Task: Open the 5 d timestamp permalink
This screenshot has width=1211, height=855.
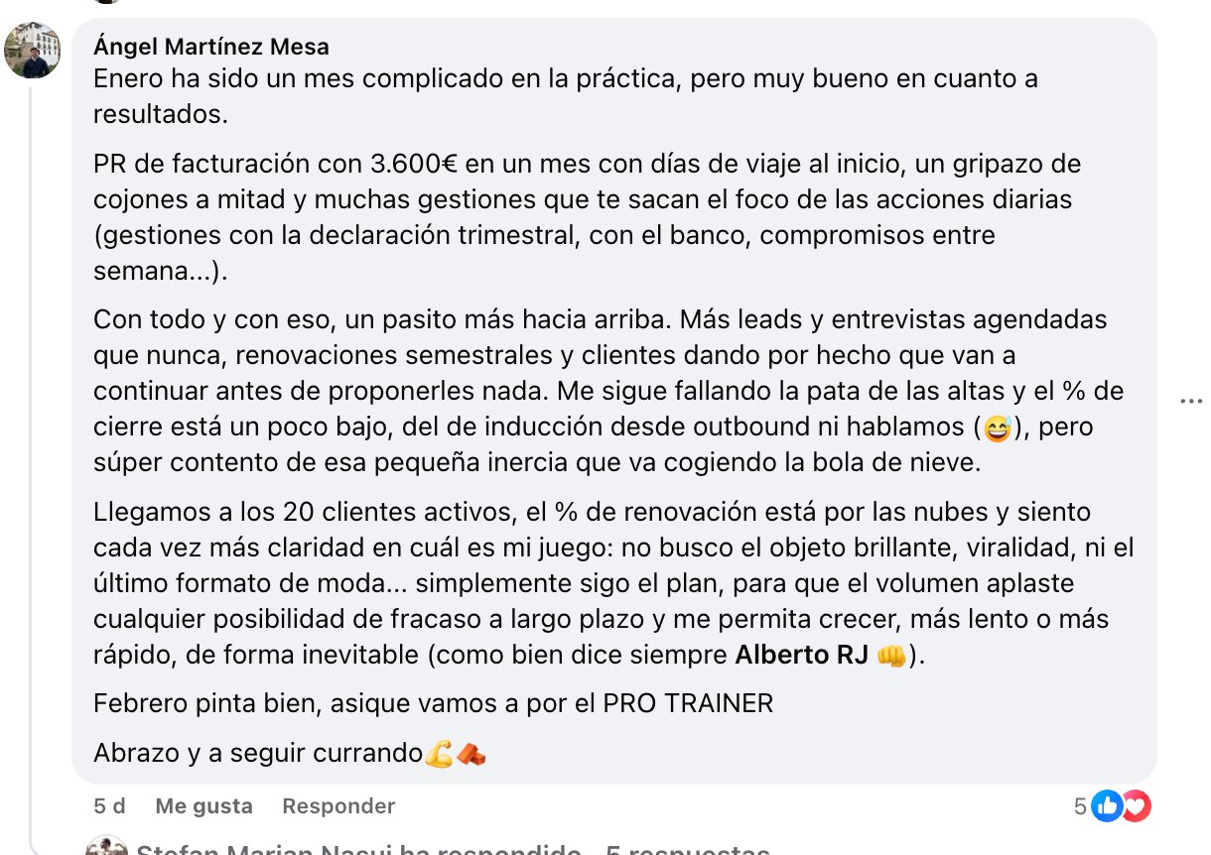Action: tap(109, 806)
